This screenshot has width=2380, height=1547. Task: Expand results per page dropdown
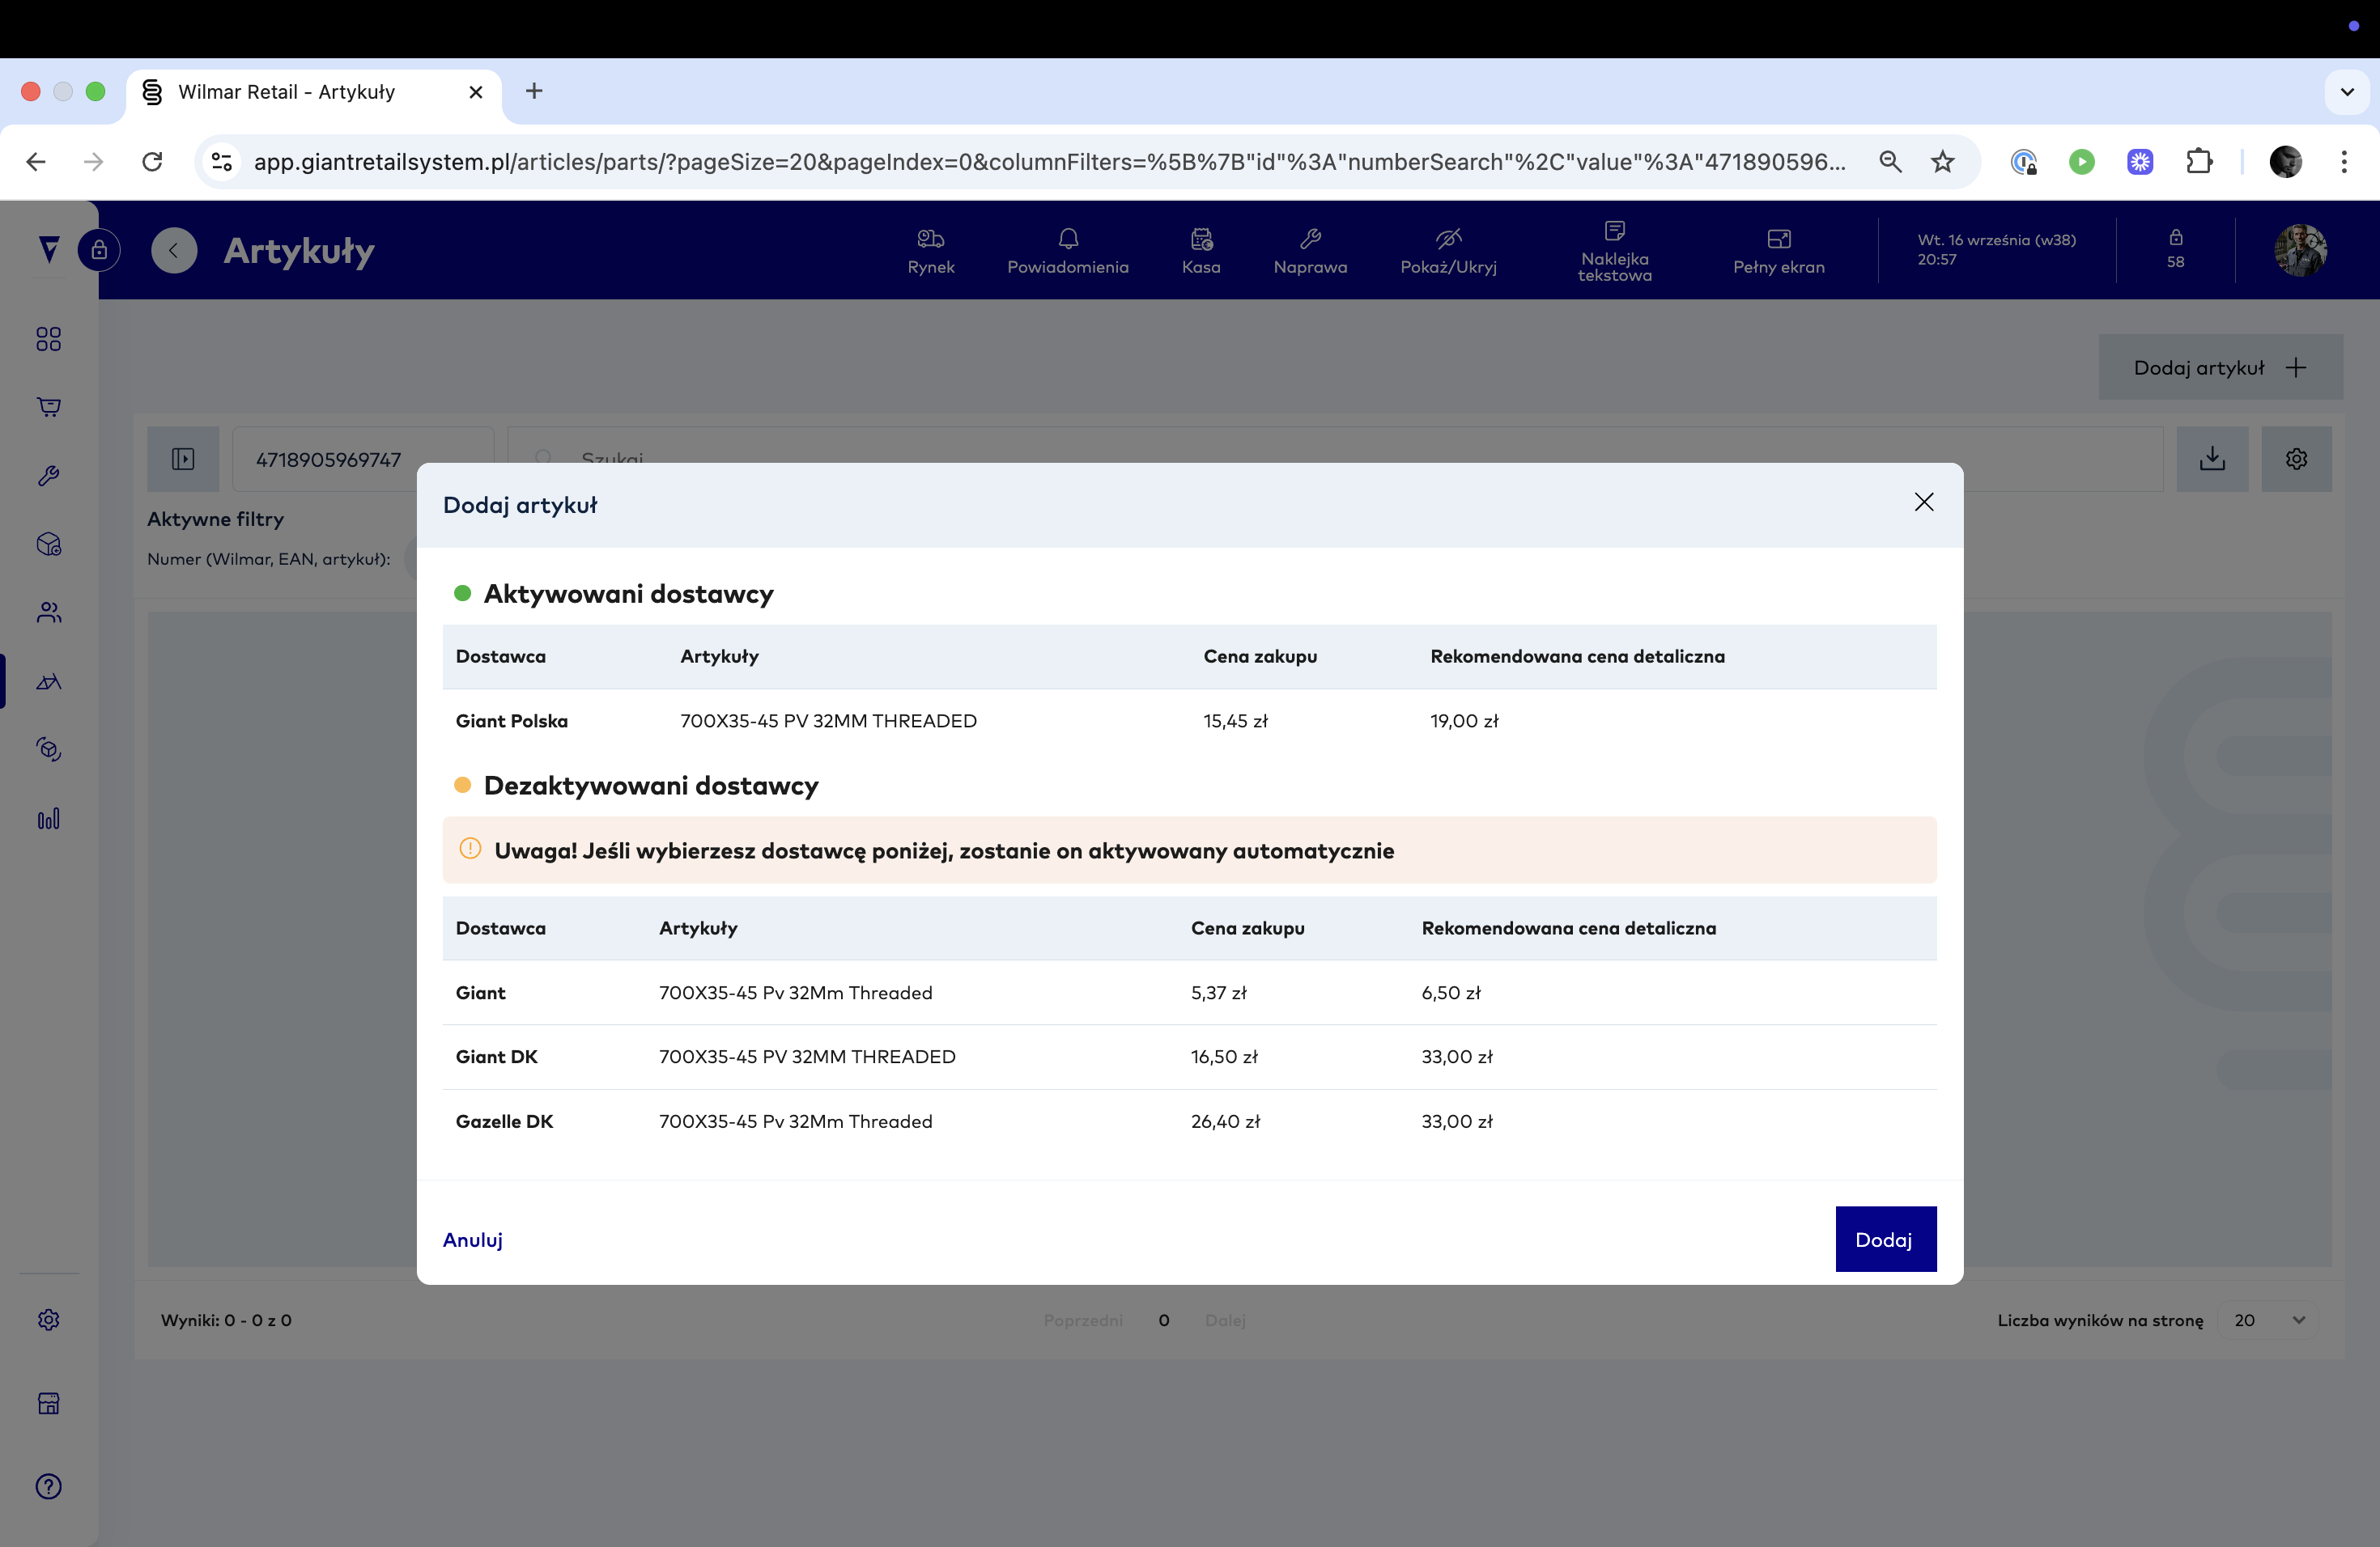[2268, 1320]
